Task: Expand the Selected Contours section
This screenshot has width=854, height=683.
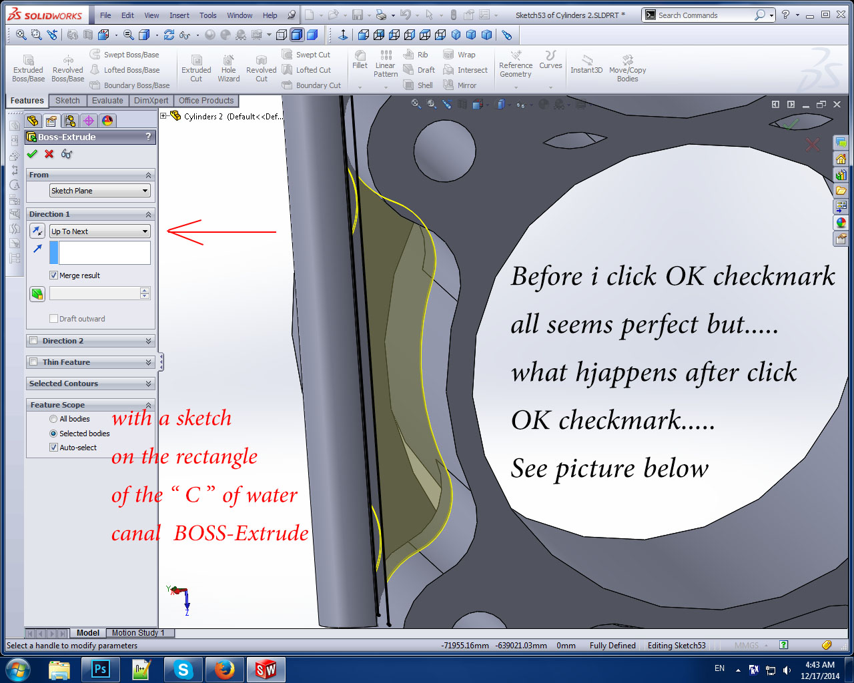Action: (x=149, y=384)
